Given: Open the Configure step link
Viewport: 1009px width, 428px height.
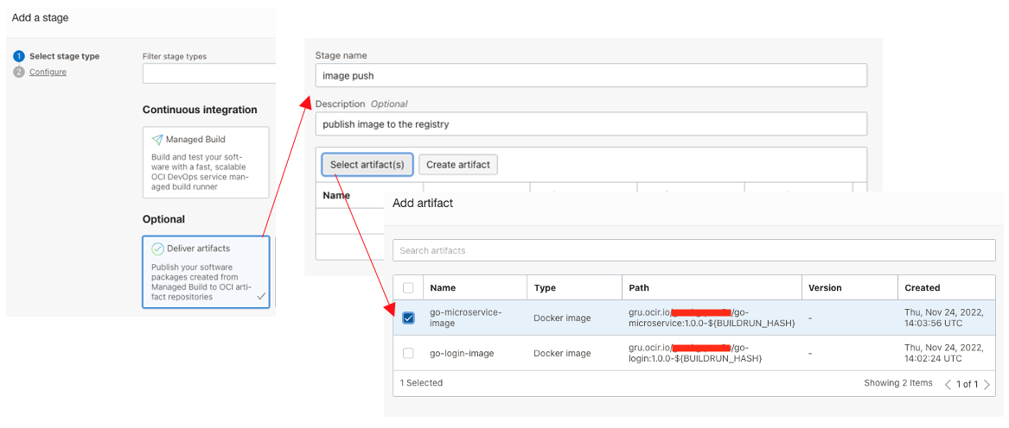Looking at the screenshot, I should tap(48, 72).
